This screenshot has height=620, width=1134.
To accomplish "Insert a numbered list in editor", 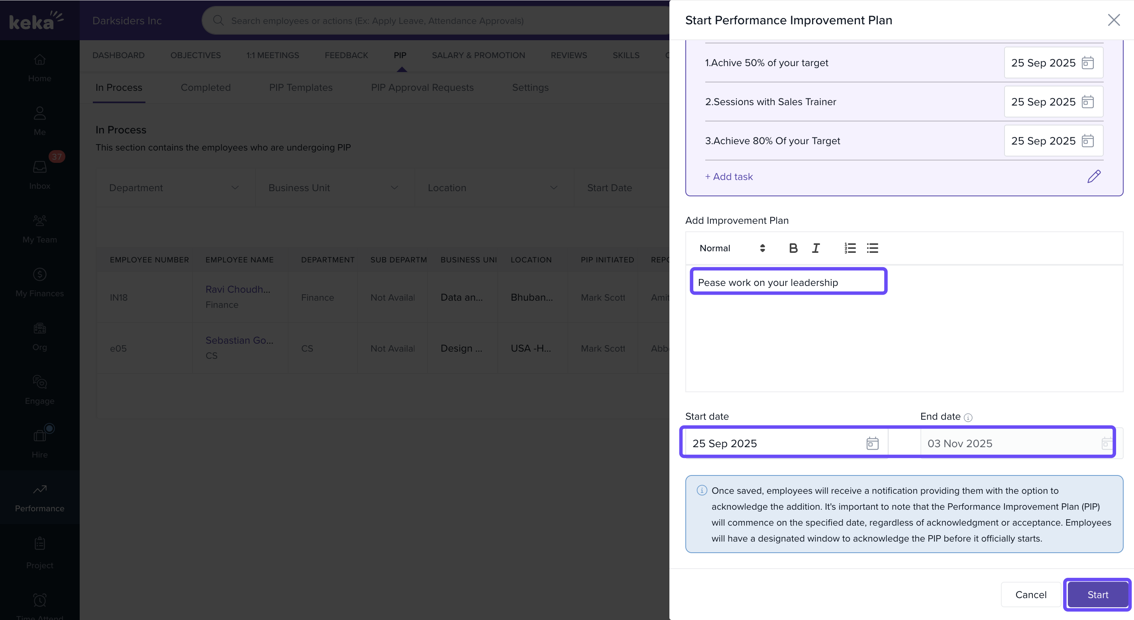I will 850,248.
